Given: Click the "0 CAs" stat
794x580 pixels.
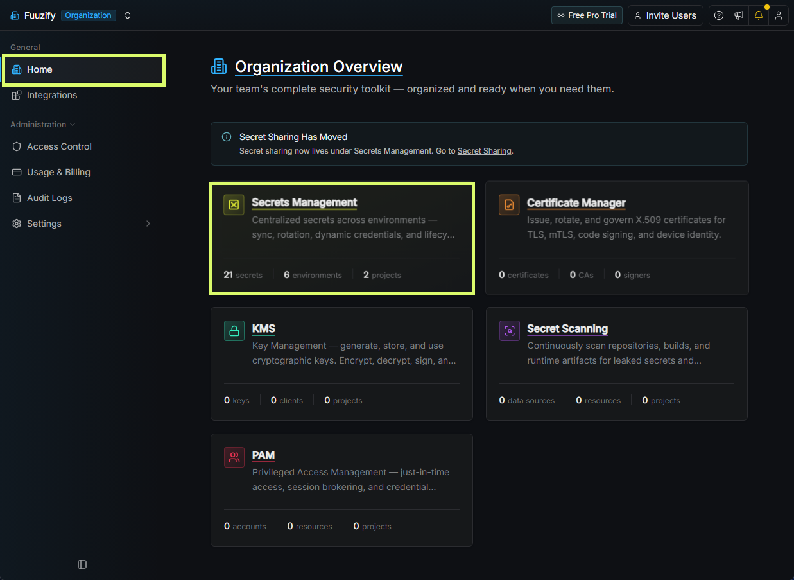Looking at the screenshot, I should click(x=582, y=275).
